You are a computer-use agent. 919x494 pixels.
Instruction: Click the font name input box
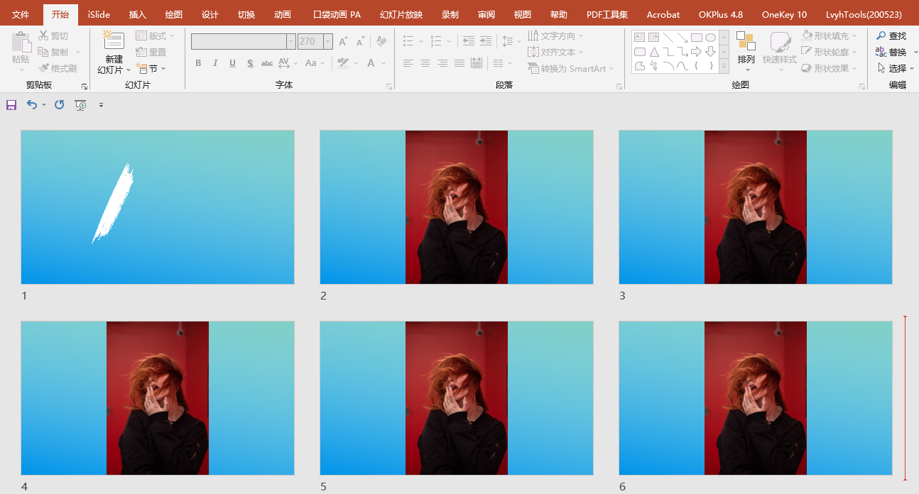[239, 42]
